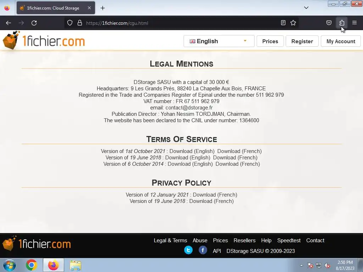Download English terms of 19 June 2018
363x272 pixels.
pos(188,158)
